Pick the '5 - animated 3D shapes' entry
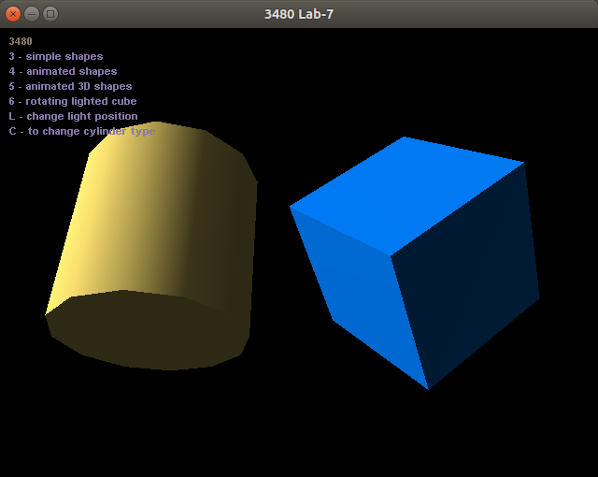This screenshot has height=477, width=598. tap(70, 86)
